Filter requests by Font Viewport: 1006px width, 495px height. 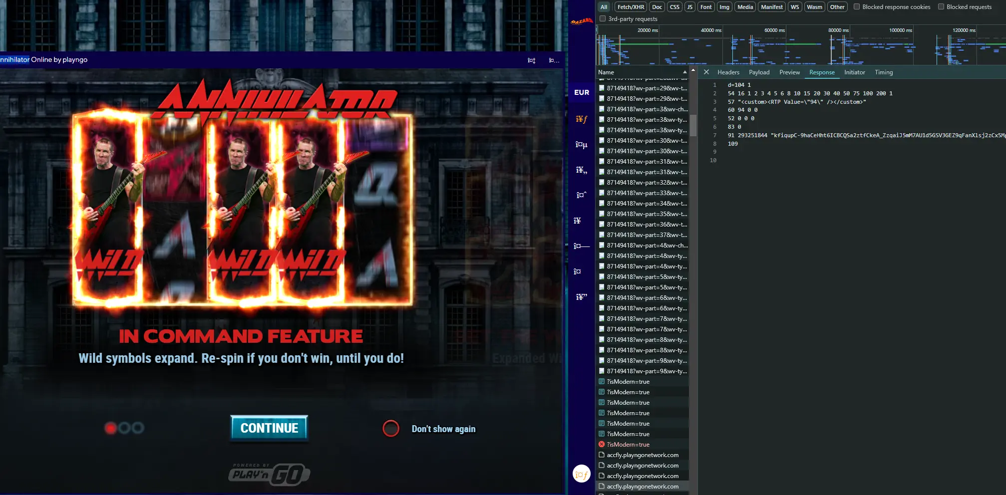pos(706,7)
